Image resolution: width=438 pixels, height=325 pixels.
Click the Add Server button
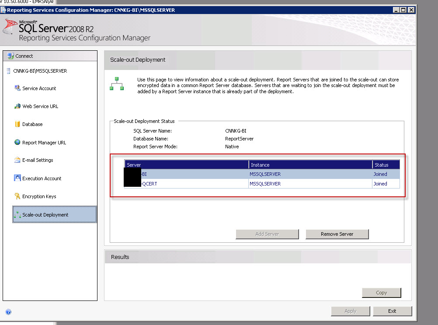click(x=268, y=234)
